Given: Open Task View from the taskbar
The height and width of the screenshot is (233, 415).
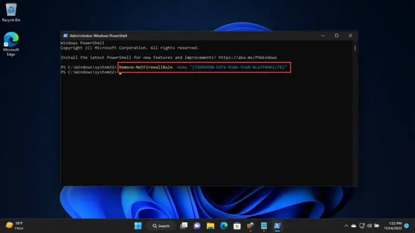Looking at the screenshot, I should pyautogui.click(x=184, y=226).
